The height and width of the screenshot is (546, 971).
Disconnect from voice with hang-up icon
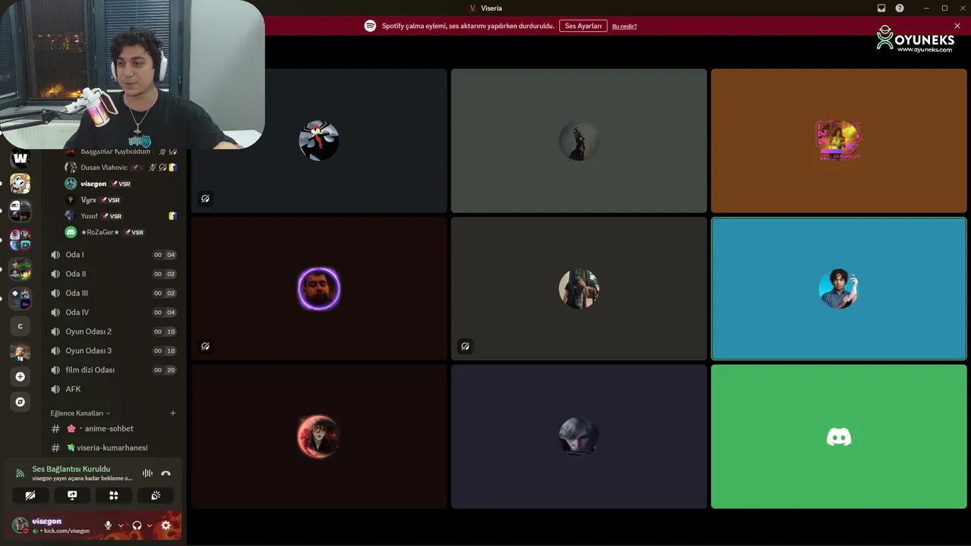pyautogui.click(x=166, y=473)
